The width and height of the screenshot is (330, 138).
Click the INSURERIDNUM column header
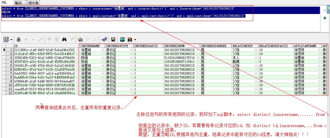(182, 46)
